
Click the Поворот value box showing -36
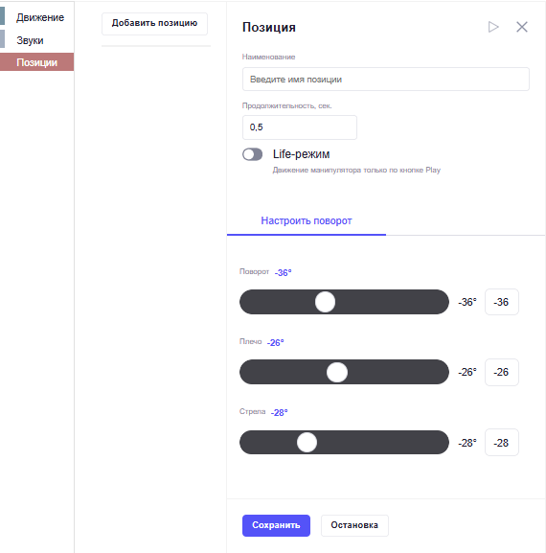502,302
